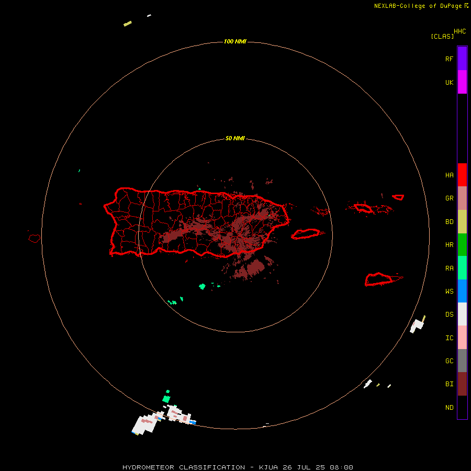Click the UK legend label
471x471 pixels.
pos(449,82)
